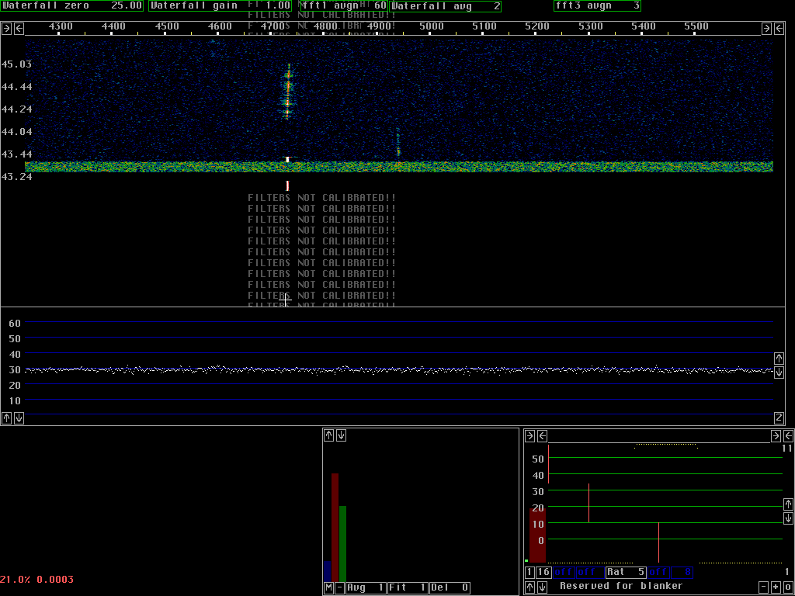Image resolution: width=795 pixels, height=596 pixels.
Task: Click the blue bar above the M box
Action: [x=327, y=572]
